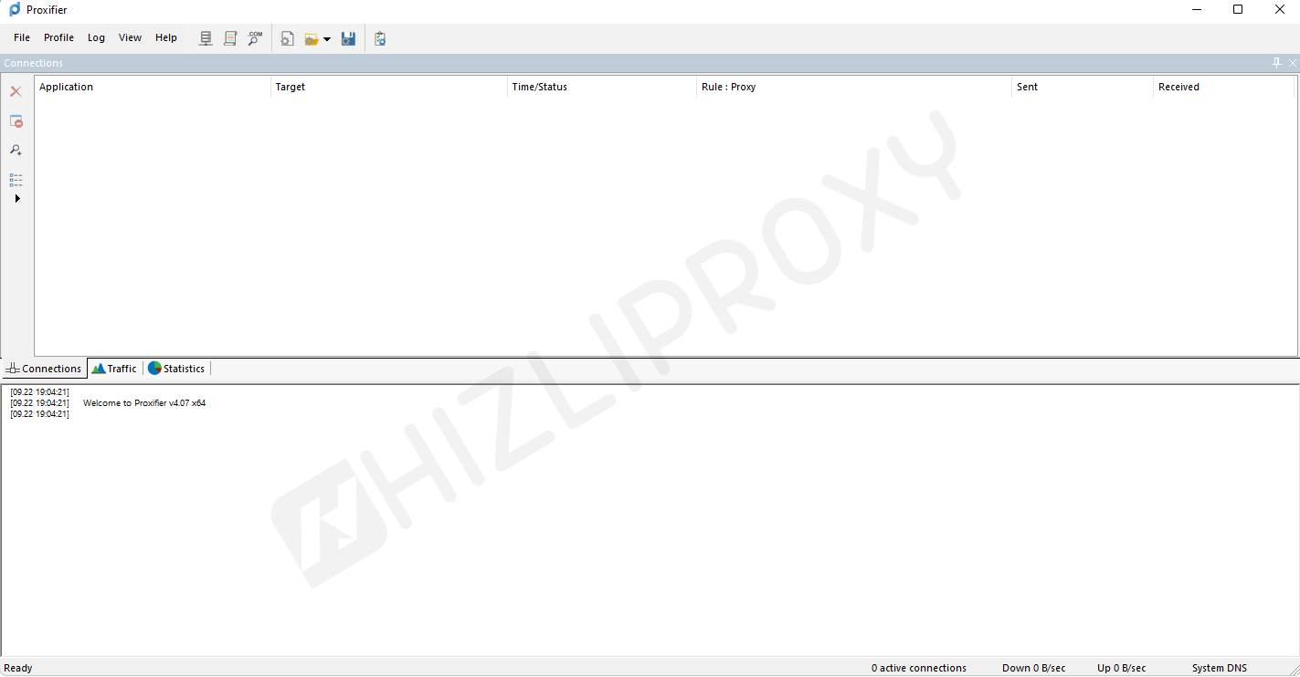Open the Log menu

[96, 38]
